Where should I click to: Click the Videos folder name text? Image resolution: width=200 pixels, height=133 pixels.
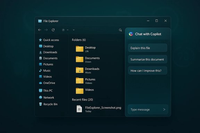click(x=90, y=90)
